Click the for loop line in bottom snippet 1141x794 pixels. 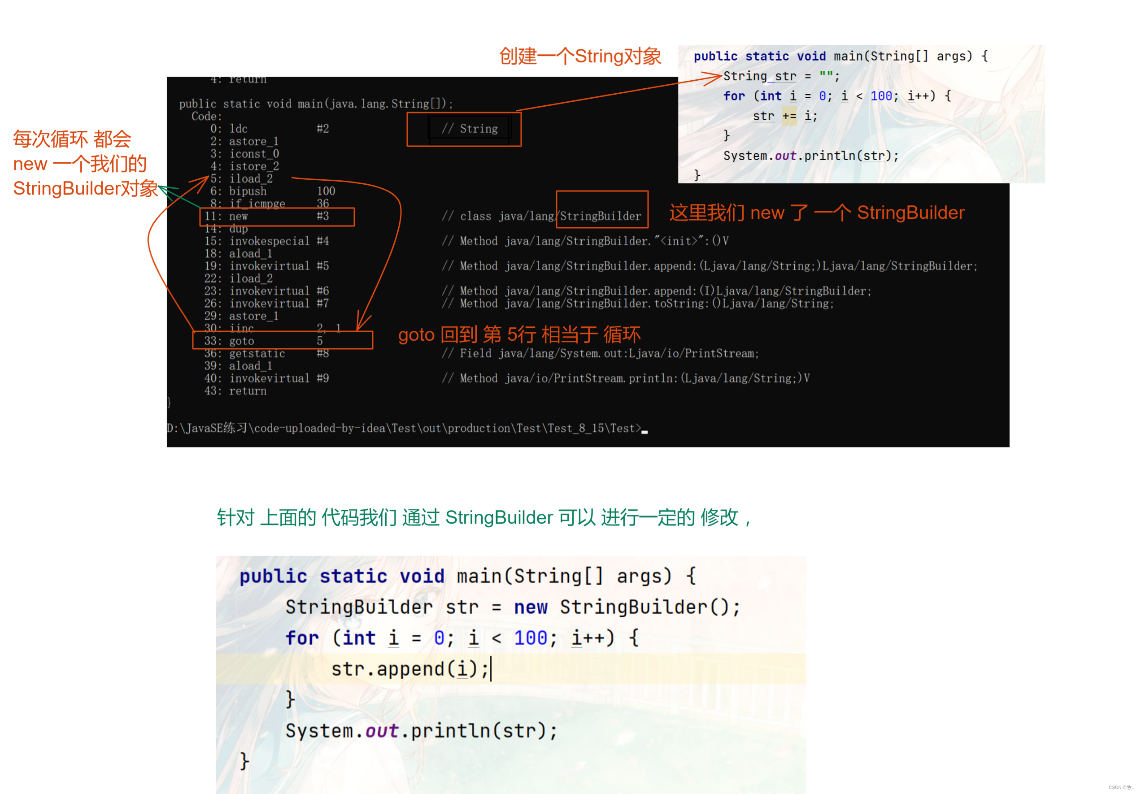pyautogui.click(x=462, y=638)
